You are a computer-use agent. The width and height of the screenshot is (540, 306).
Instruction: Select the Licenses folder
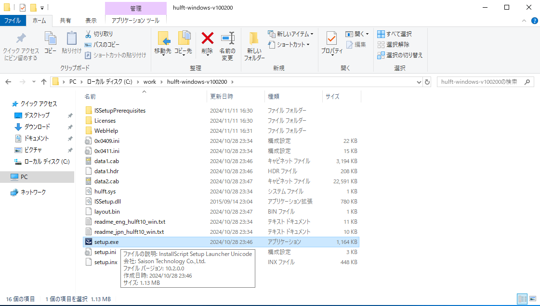pyautogui.click(x=105, y=121)
